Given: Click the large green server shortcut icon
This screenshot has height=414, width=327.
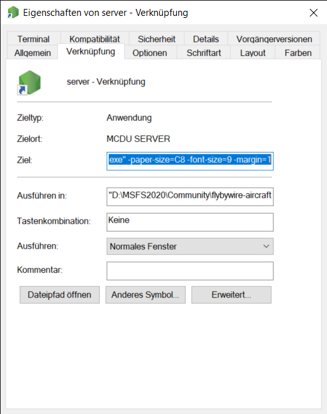Looking at the screenshot, I should [x=29, y=83].
